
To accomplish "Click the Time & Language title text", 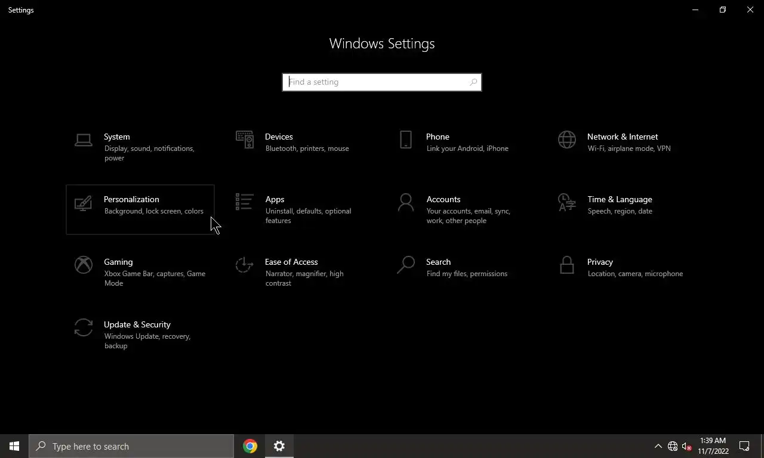I will (x=620, y=199).
